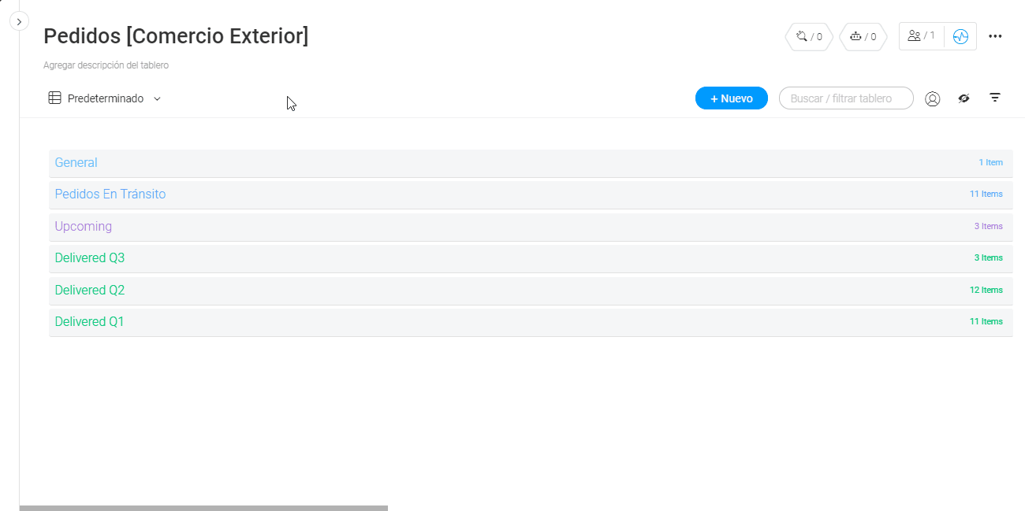
Task: Expand the Pedidos En Tránsito group
Action: tap(110, 194)
